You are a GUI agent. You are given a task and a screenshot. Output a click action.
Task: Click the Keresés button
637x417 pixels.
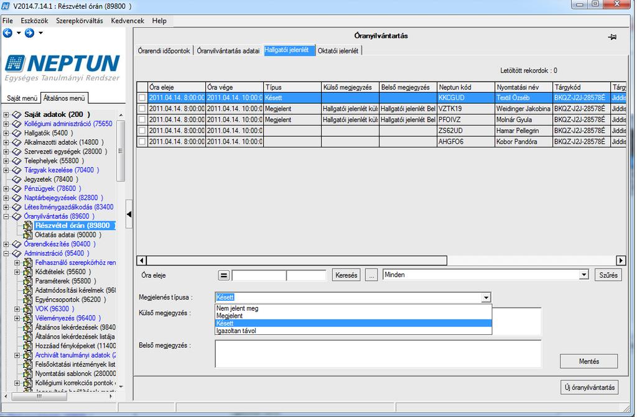point(346,275)
